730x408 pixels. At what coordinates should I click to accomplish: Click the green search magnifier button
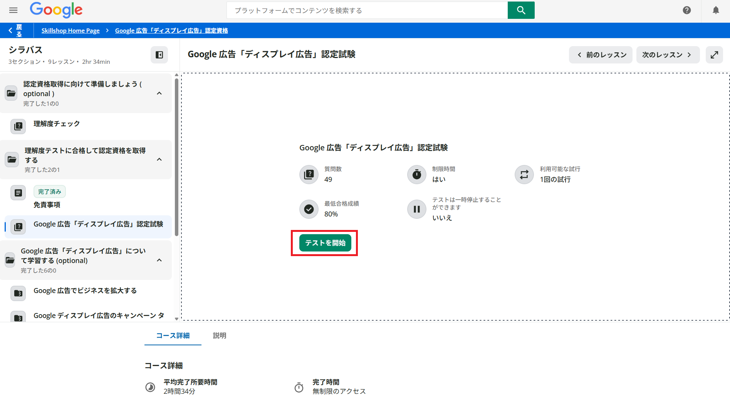coord(521,10)
